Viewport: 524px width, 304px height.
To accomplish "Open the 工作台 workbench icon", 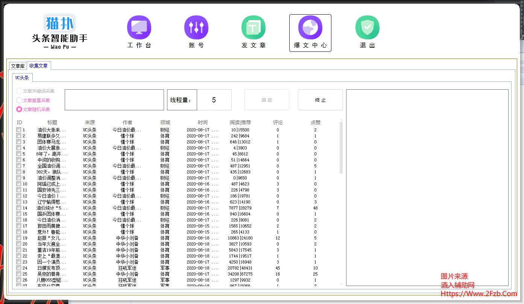I will point(139,27).
